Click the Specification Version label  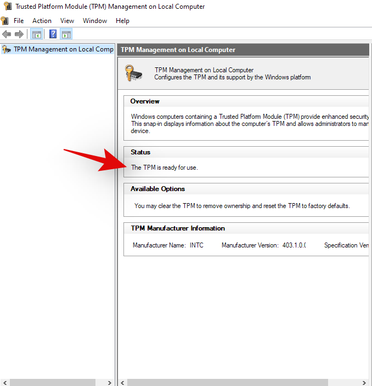coord(346,245)
